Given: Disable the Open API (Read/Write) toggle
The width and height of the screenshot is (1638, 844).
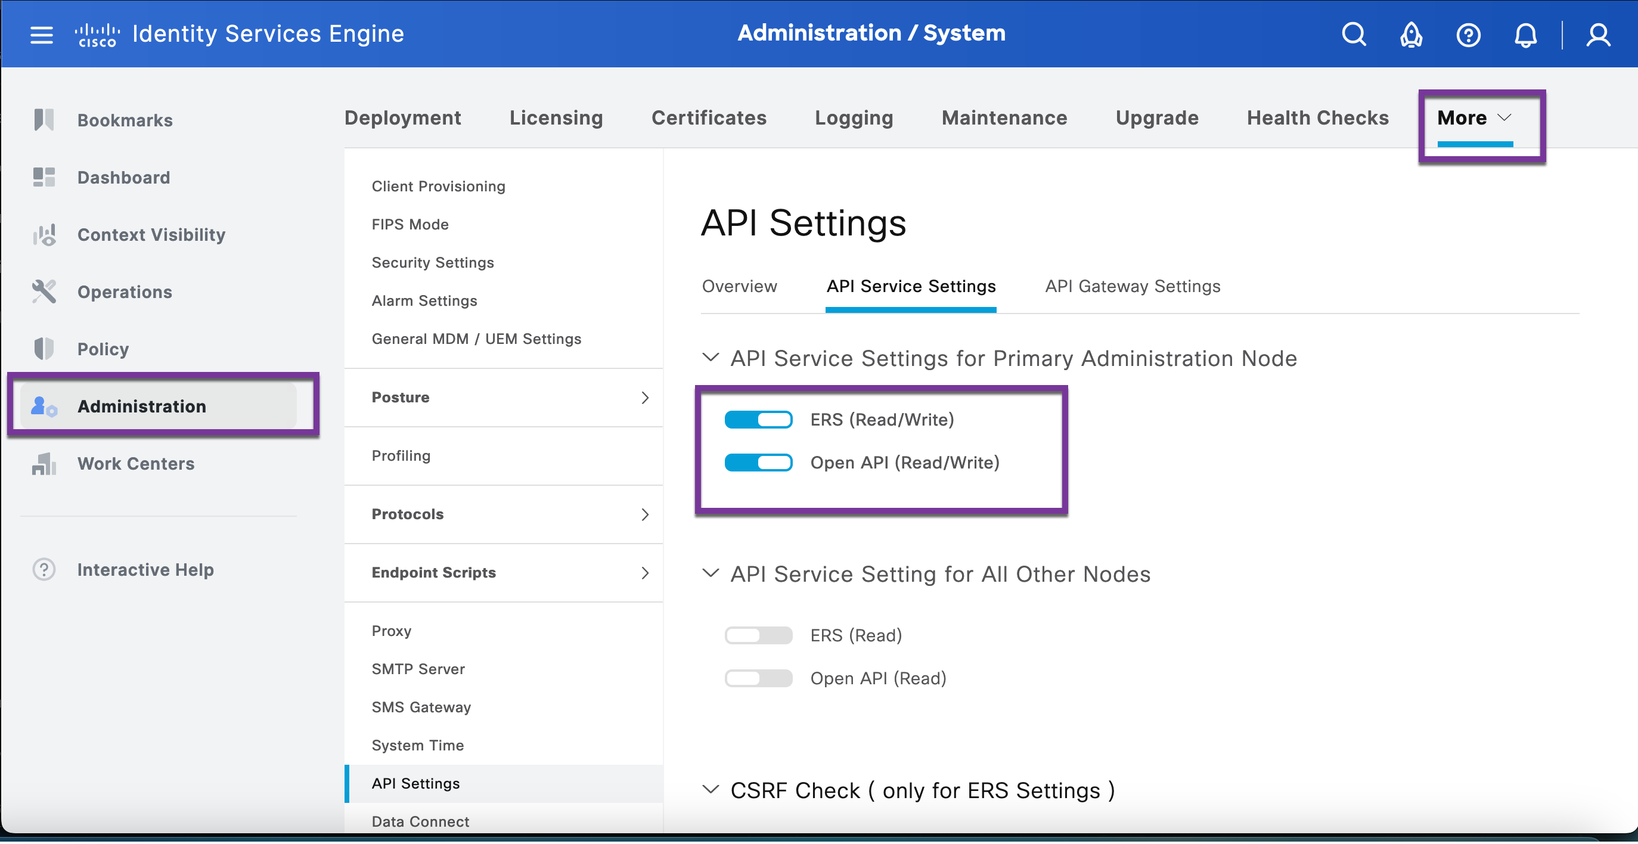Looking at the screenshot, I should (x=758, y=463).
